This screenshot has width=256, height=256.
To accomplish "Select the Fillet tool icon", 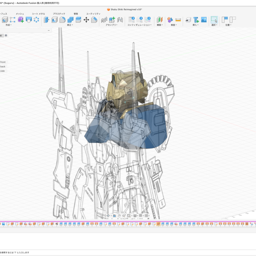I will click(x=62, y=20).
